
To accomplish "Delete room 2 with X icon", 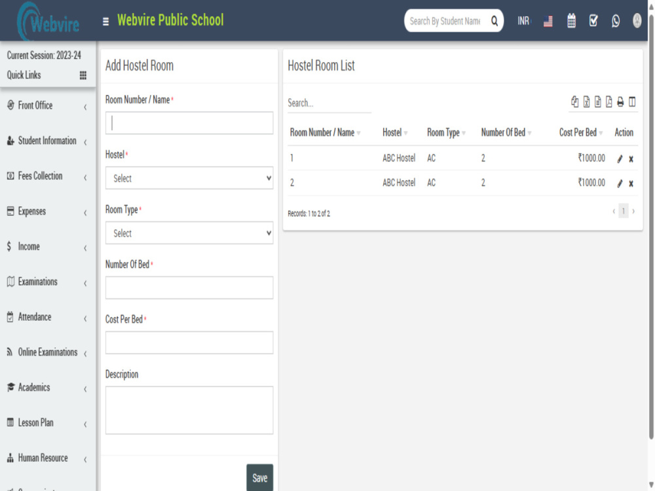I will [631, 183].
